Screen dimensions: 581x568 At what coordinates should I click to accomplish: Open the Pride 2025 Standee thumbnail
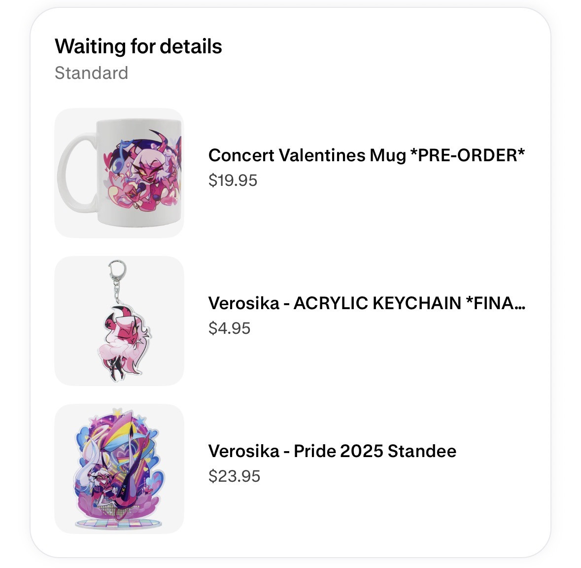(119, 468)
